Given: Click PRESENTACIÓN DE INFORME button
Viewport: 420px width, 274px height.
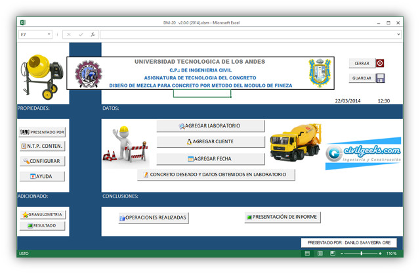Looking at the screenshot, I should pos(282,217).
